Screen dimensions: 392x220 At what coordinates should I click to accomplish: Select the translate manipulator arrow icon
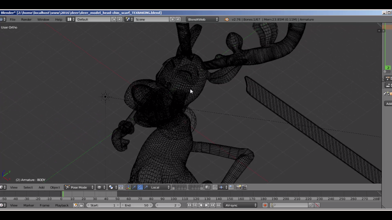(x=134, y=187)
